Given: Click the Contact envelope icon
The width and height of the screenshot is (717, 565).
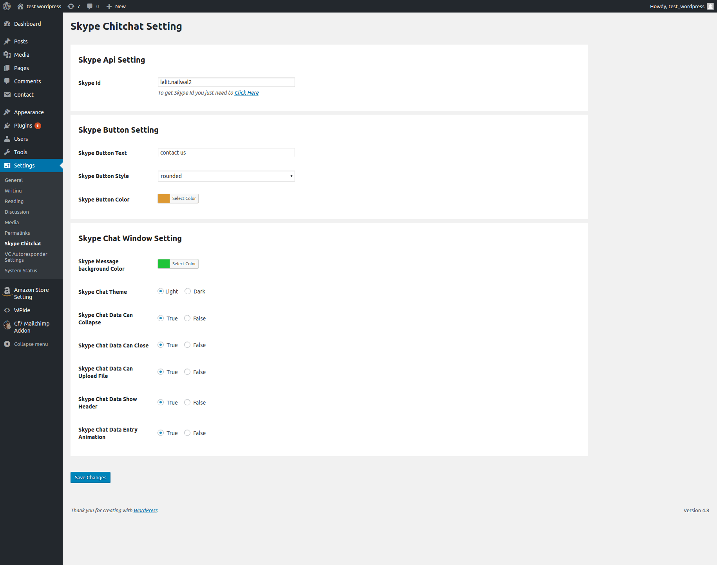Looking at the screenshot, I should (x=7, y=95).
